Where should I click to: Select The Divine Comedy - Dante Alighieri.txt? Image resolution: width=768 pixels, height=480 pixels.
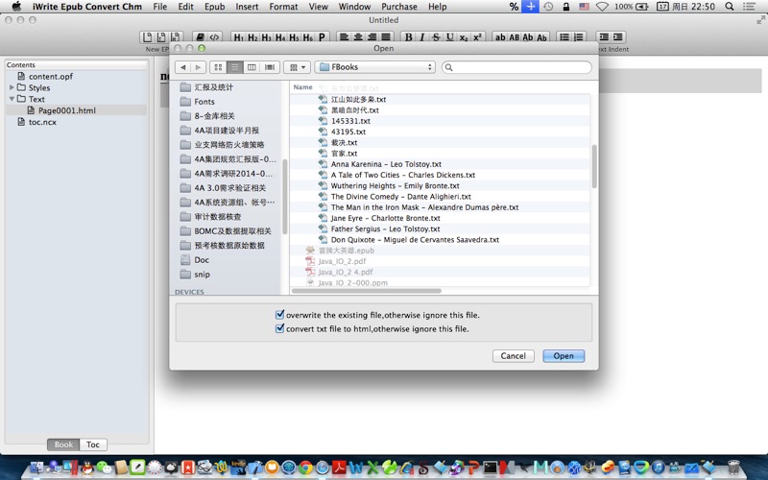click(400, 197)
